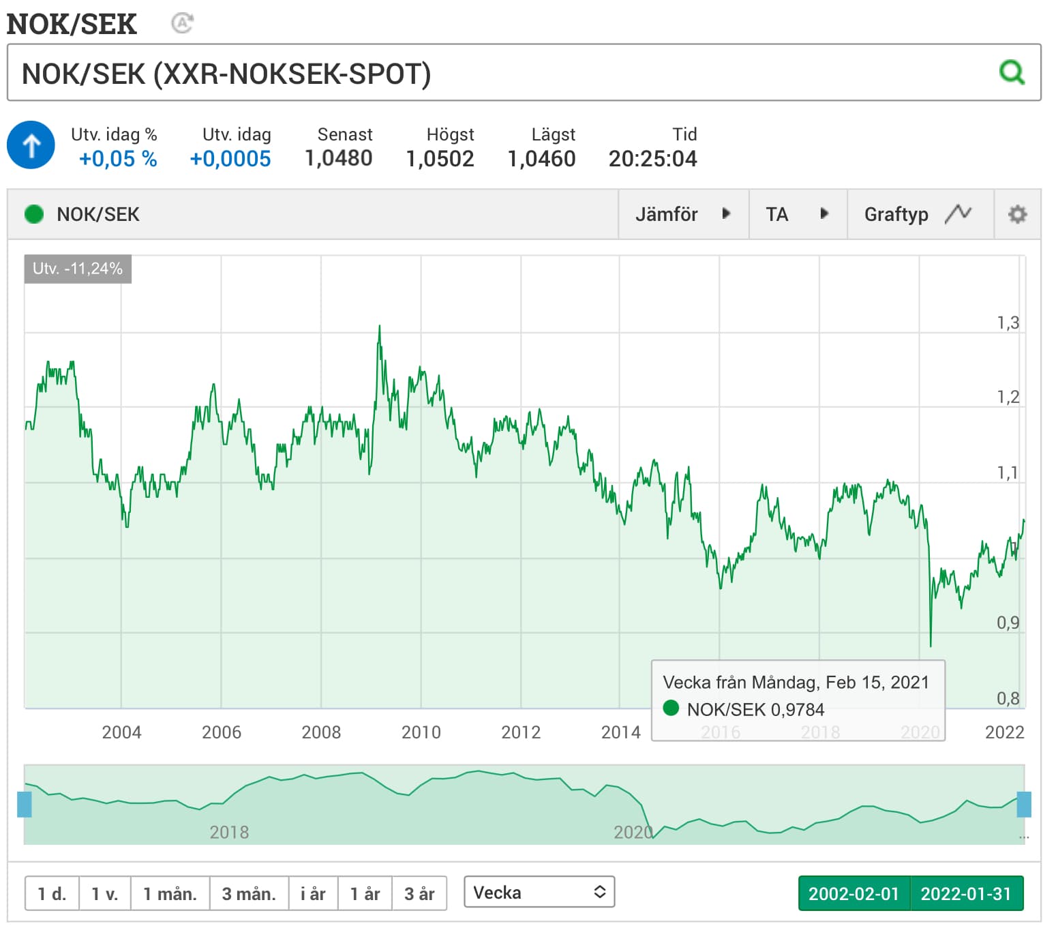Open chart settings gear icon

click(1016, 214)
